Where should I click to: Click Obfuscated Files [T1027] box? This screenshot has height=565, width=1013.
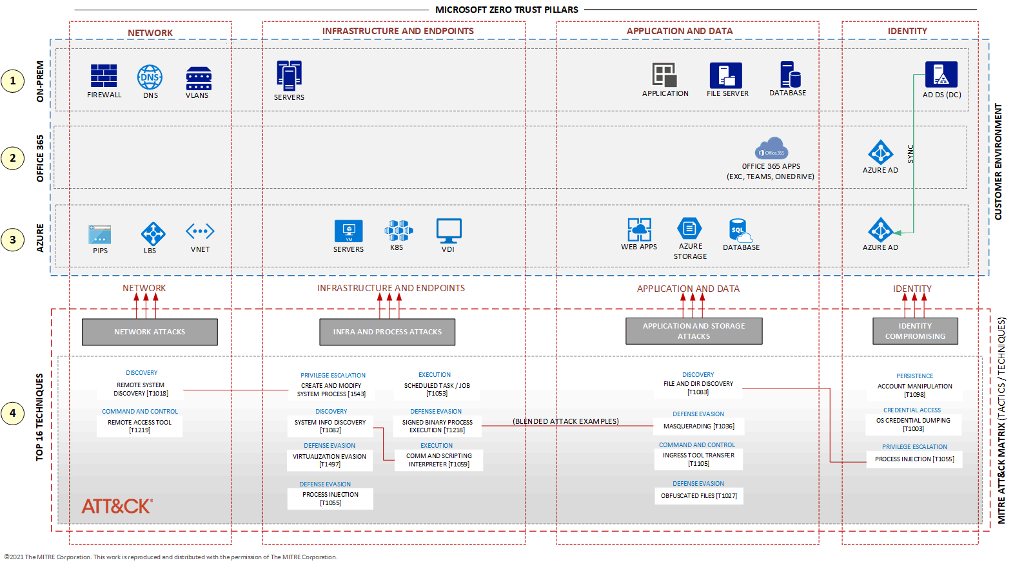pyautogui.click(x=699, y=496)
